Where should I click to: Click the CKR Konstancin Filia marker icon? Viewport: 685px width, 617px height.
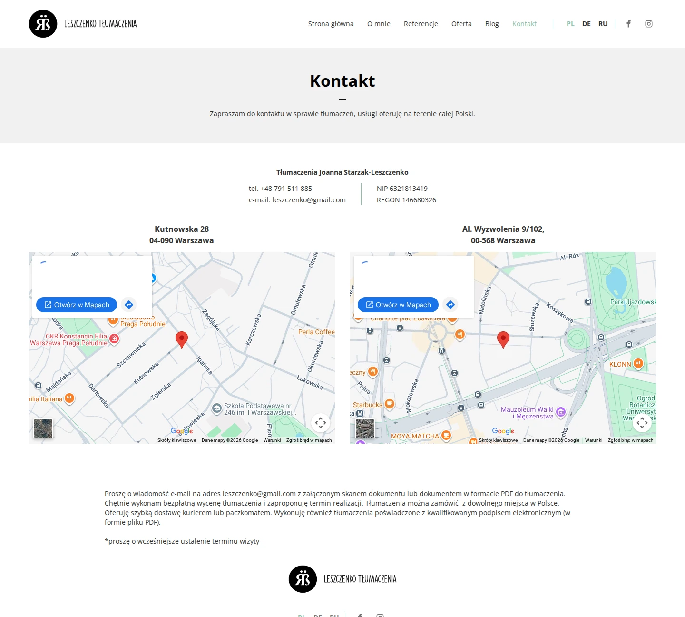[x=114, y=338]
